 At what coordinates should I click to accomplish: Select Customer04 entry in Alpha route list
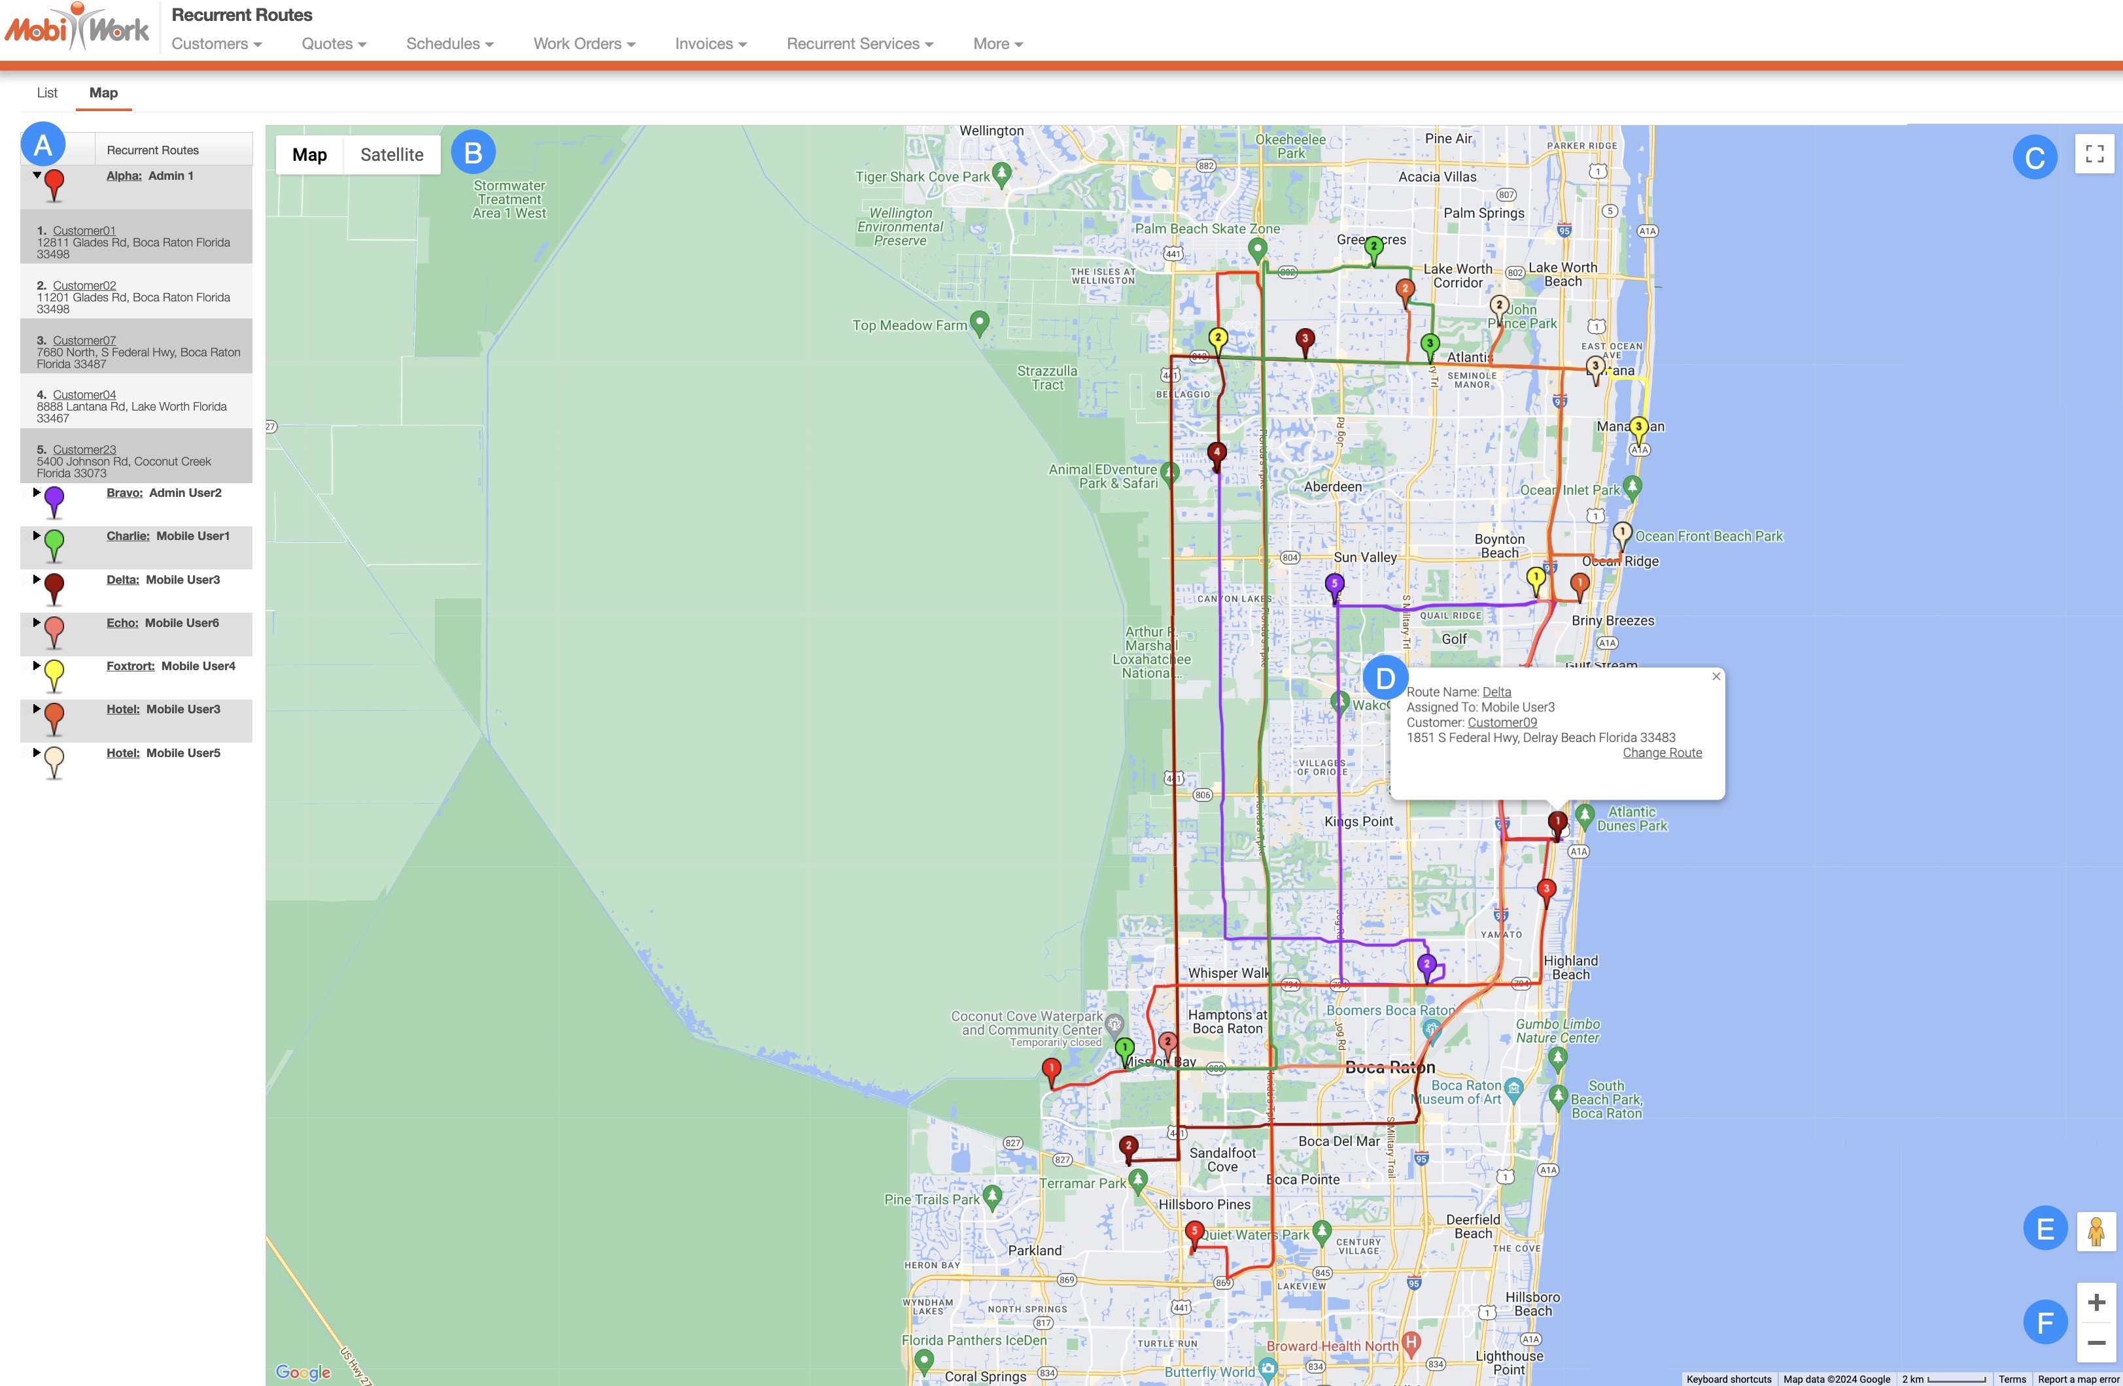84,394
